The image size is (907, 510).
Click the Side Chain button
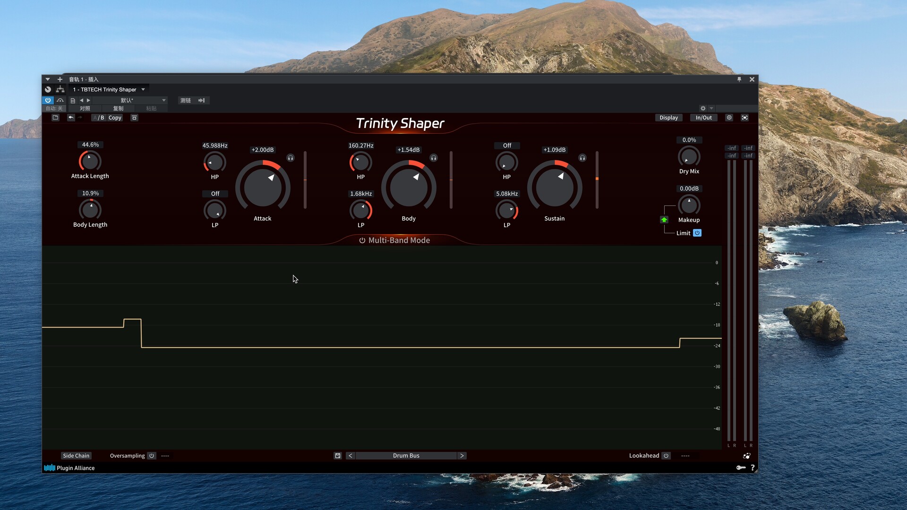point(76,456)
